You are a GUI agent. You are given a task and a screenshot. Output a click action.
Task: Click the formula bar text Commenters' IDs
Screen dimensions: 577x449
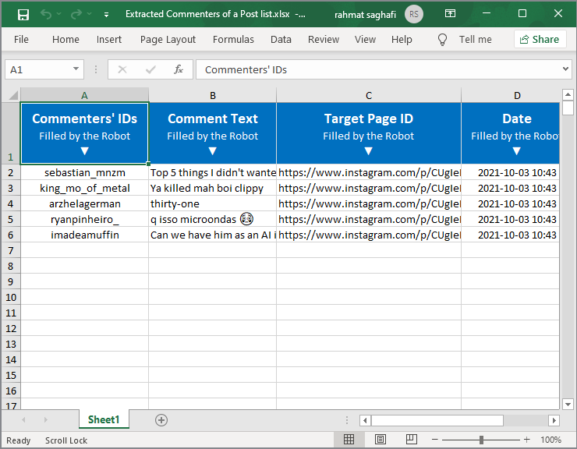(x=246, y=70)
